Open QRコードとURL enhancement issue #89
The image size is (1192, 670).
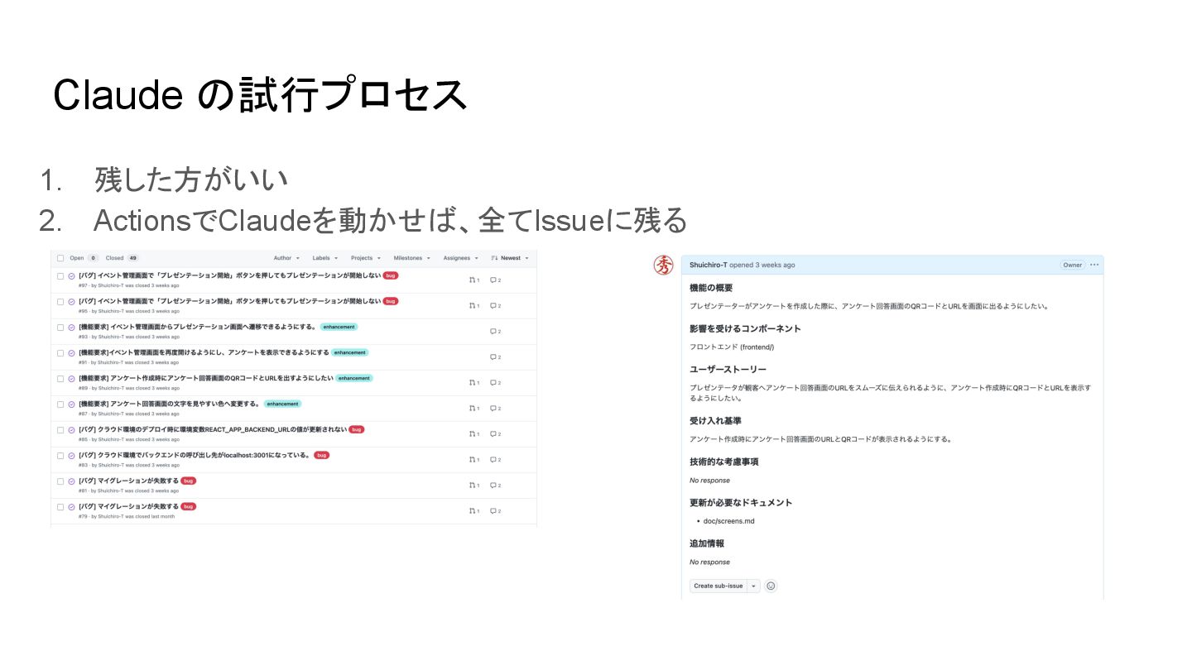tap(206, 378)
